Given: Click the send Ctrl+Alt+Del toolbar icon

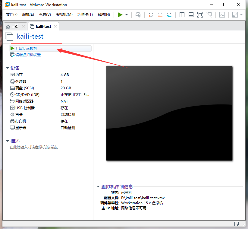Looking at the screenshot, I should pyautogui.click(x=138, y=14).
